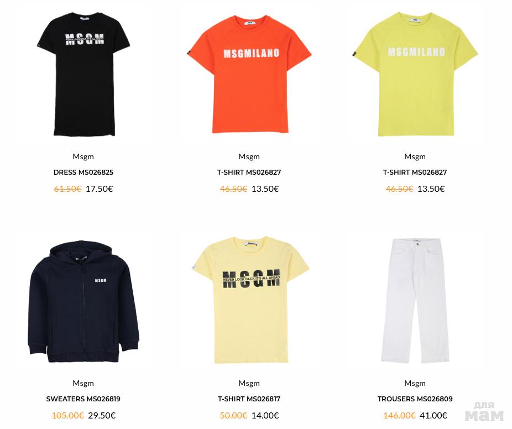The height and width of the screenshot is (429, 512).
Task: Click Msgm brand name above the sweaters title
Action: tap(83, 383)
